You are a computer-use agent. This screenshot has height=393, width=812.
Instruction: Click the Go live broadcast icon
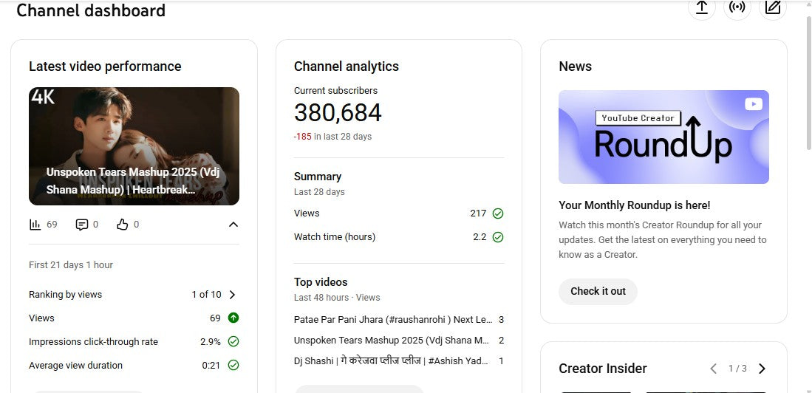737,7
